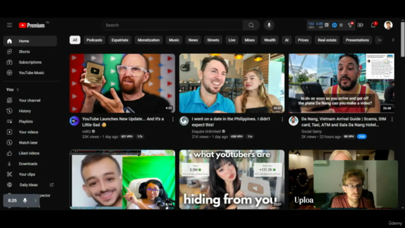Select the Streets filter chip
Image resolution: width=405 pixels, height=228 pixels.
pos(213,40)
